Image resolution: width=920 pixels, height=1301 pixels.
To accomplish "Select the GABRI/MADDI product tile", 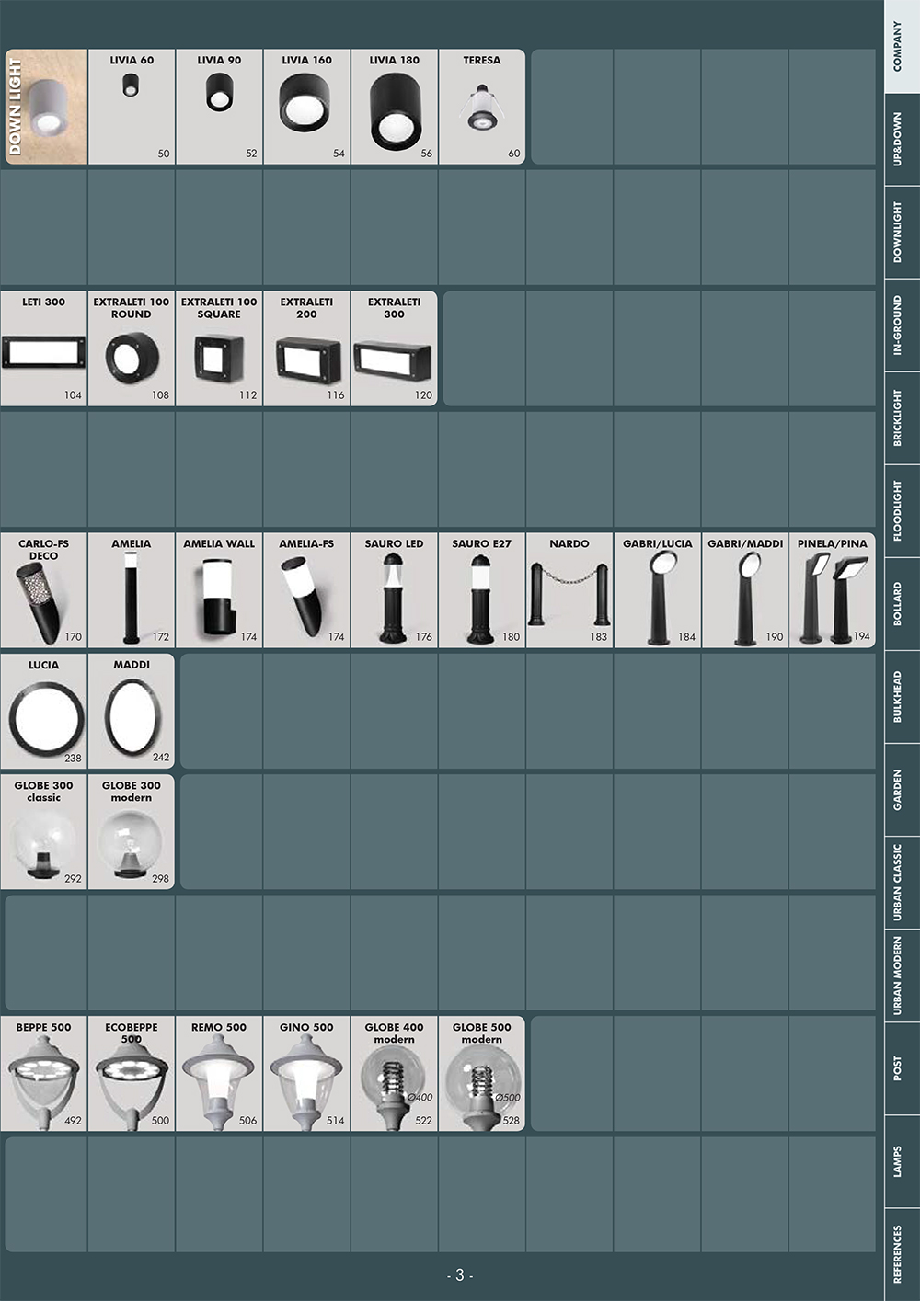I will [744, 590].
